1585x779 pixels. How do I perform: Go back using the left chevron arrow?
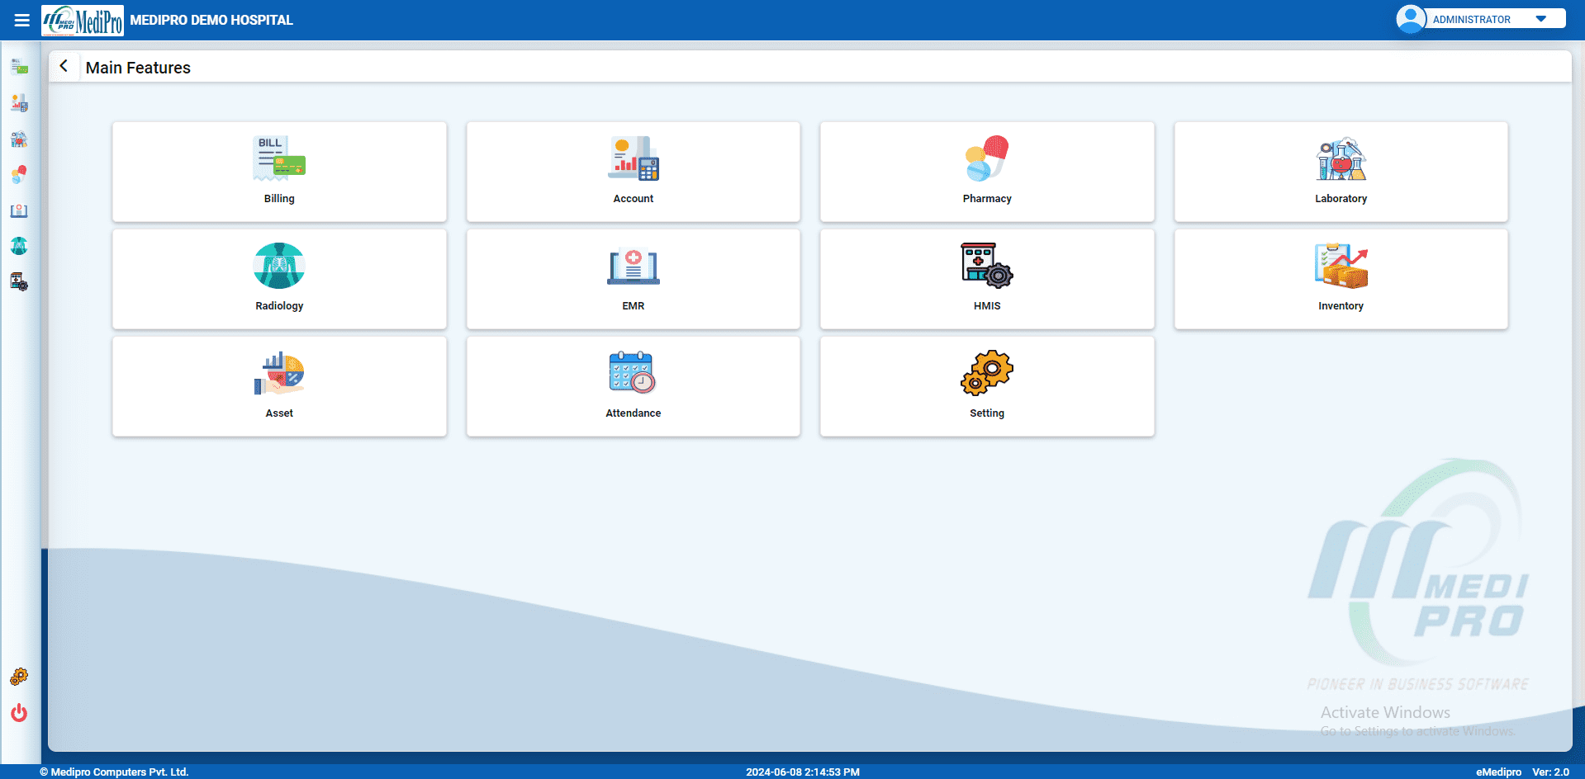pyautogui.click(x=64, y=66)
